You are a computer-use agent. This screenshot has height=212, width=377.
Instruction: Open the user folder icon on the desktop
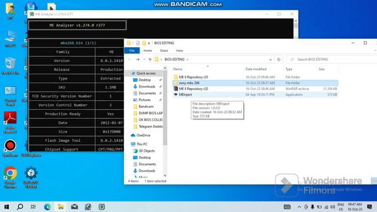[10, 11]
